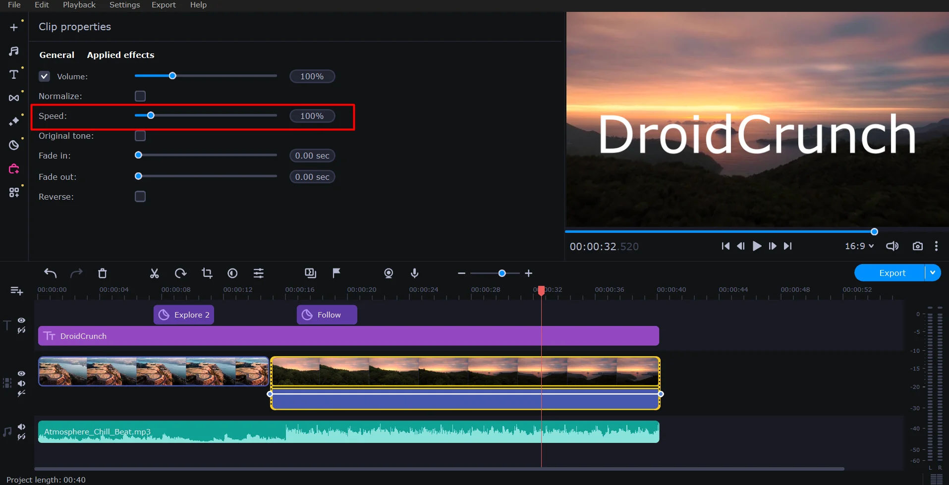949x485 pixels.
Task: Open the File menu
Action: tap(14, 5)
